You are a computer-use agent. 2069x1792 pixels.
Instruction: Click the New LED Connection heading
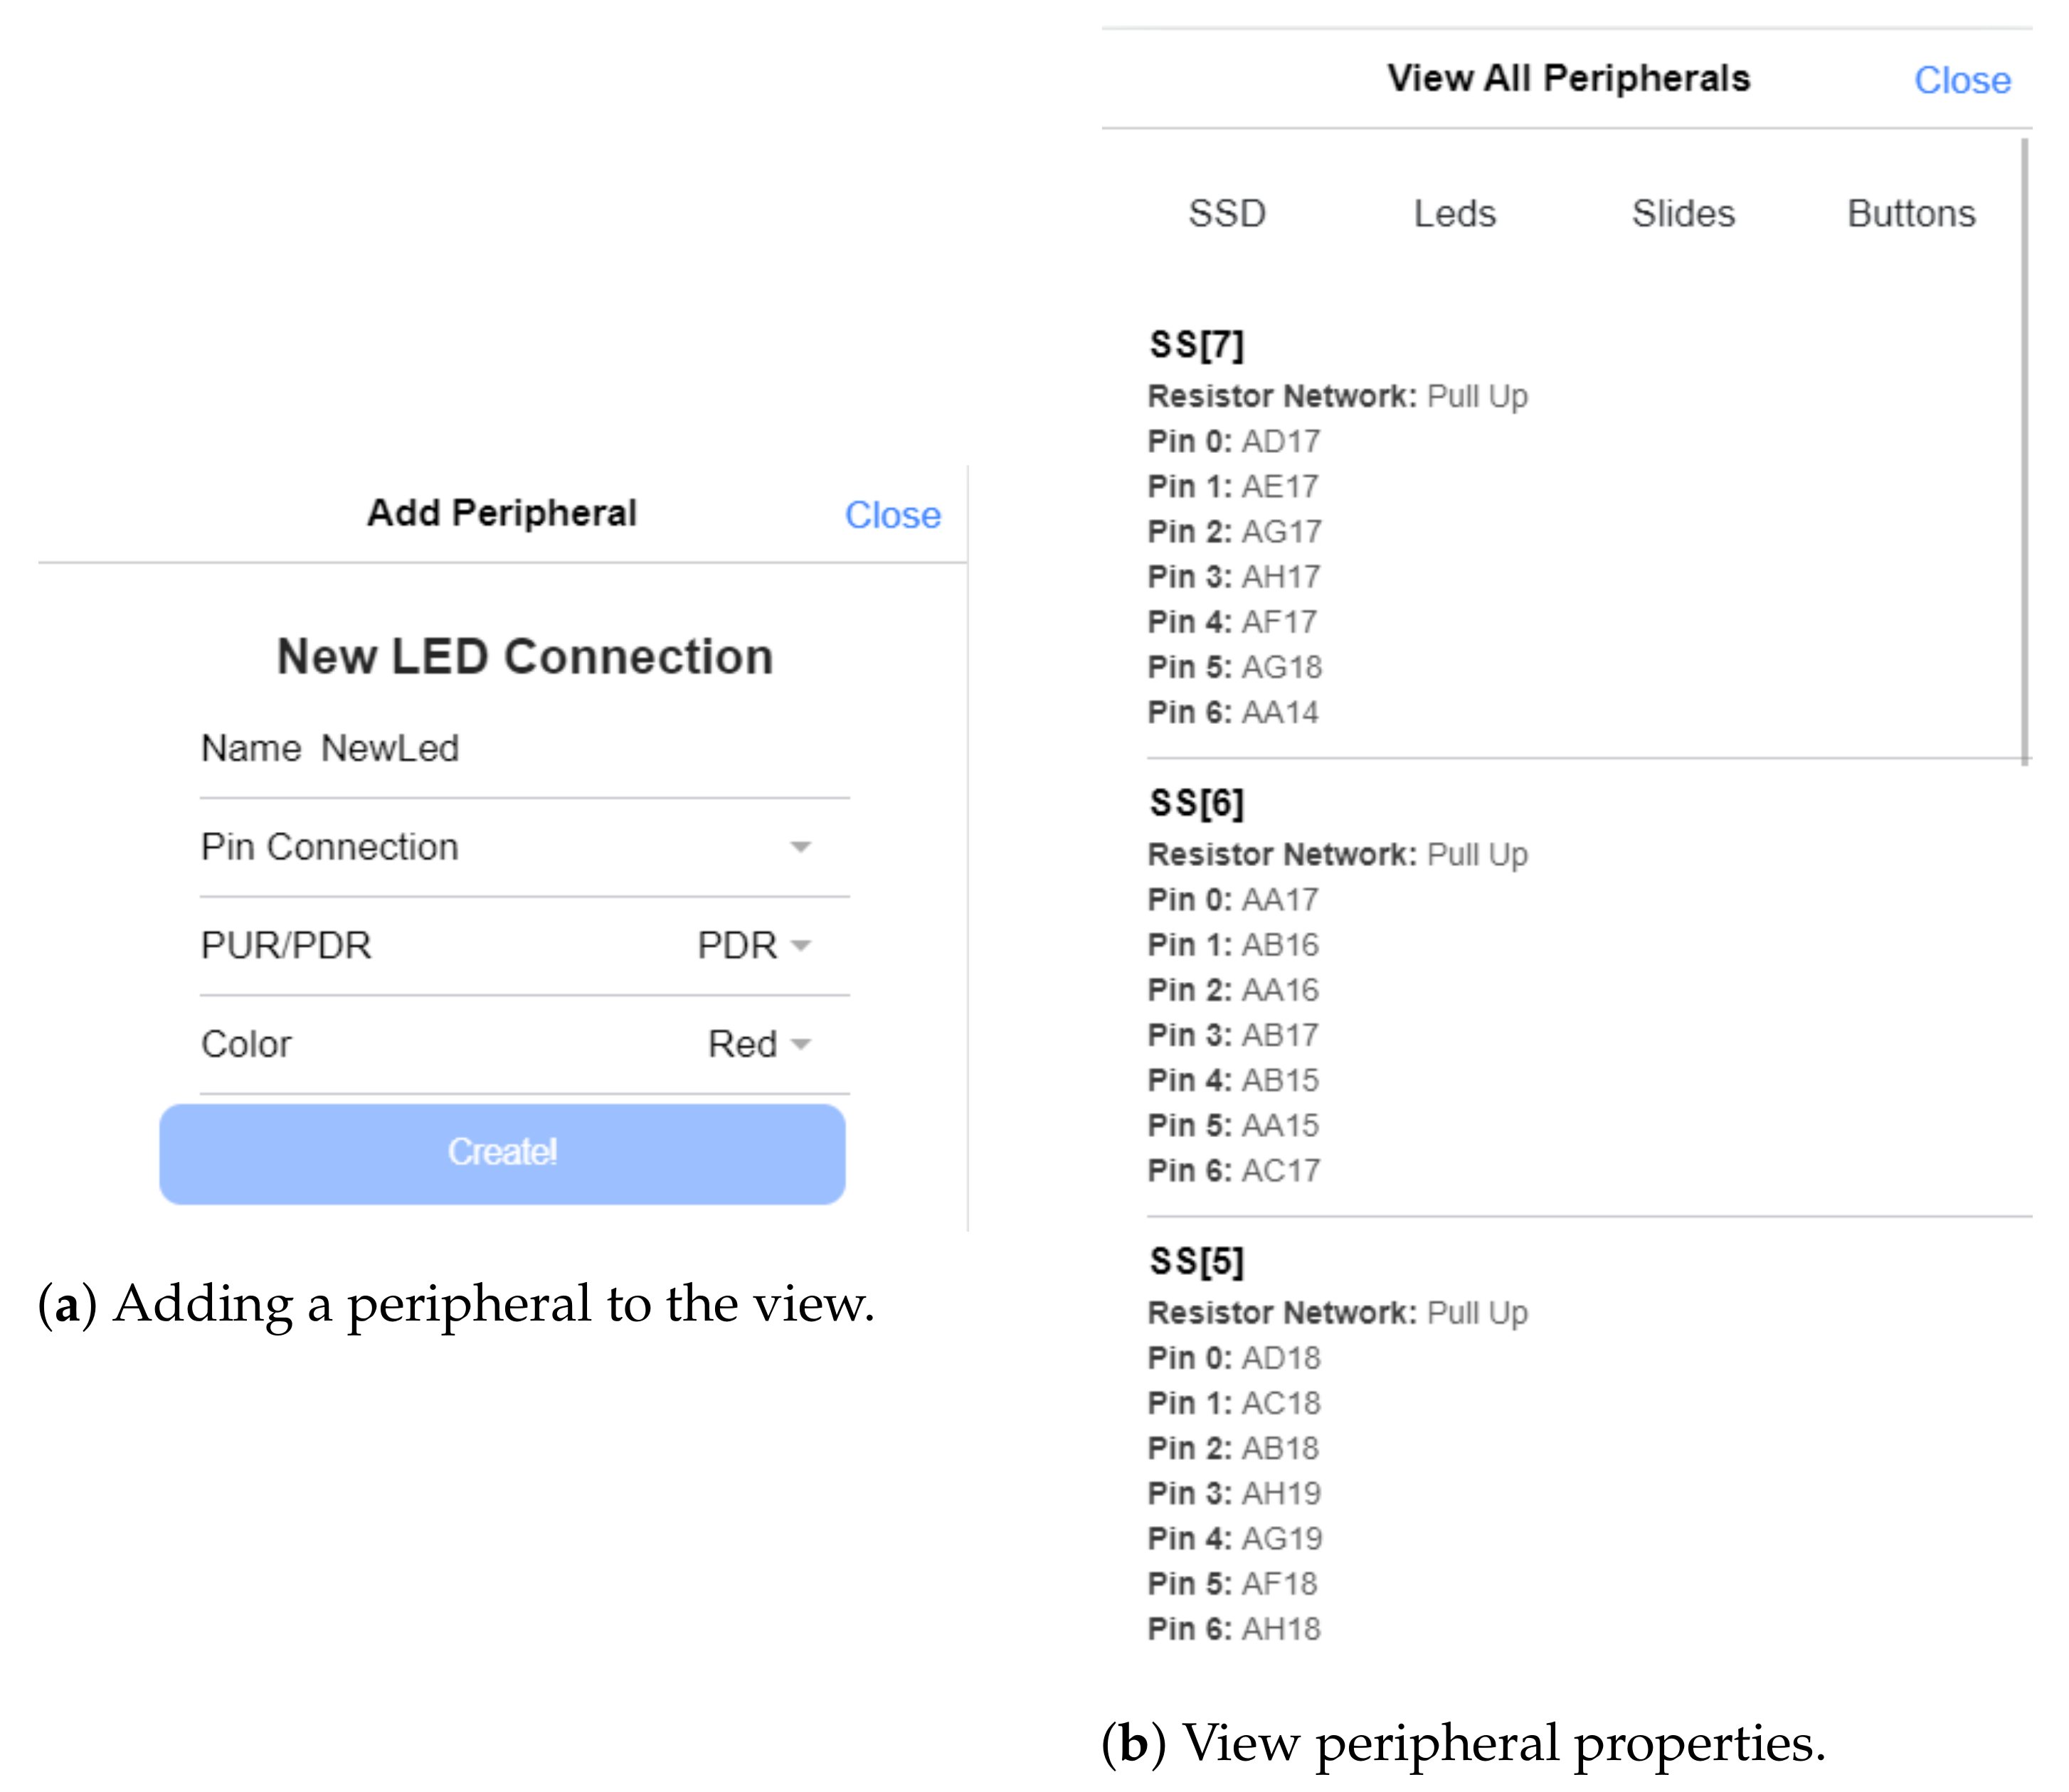coord(525,657)
